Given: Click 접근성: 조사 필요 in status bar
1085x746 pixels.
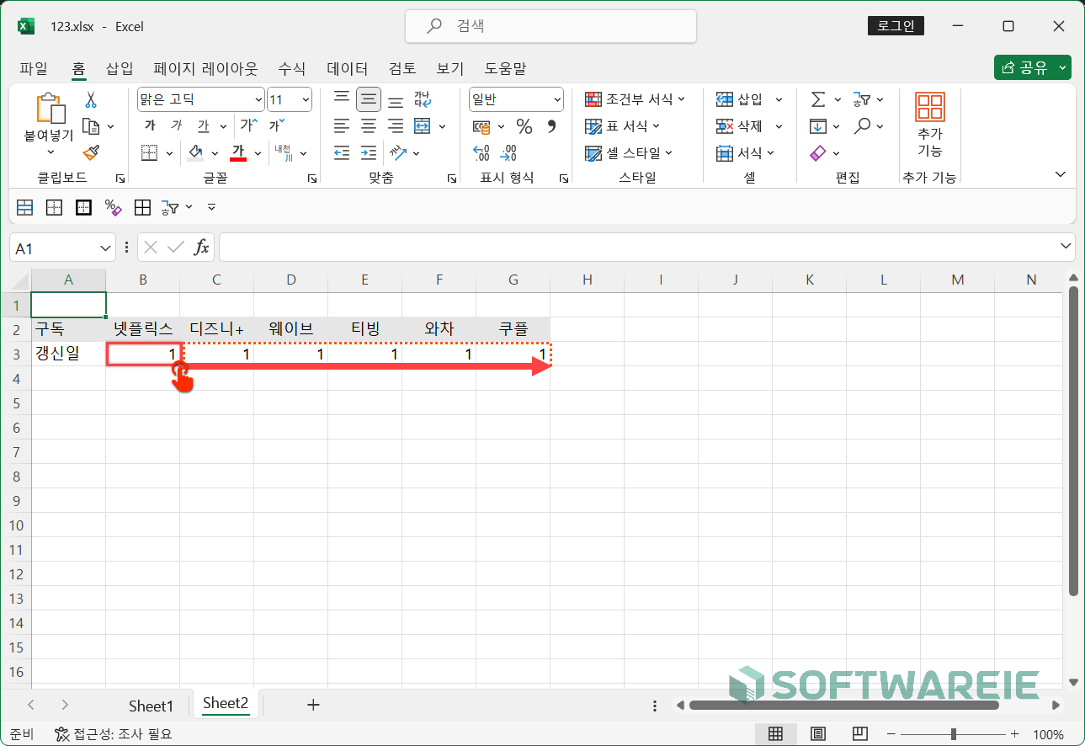Looking at the screenshot, I should (113, 733).
